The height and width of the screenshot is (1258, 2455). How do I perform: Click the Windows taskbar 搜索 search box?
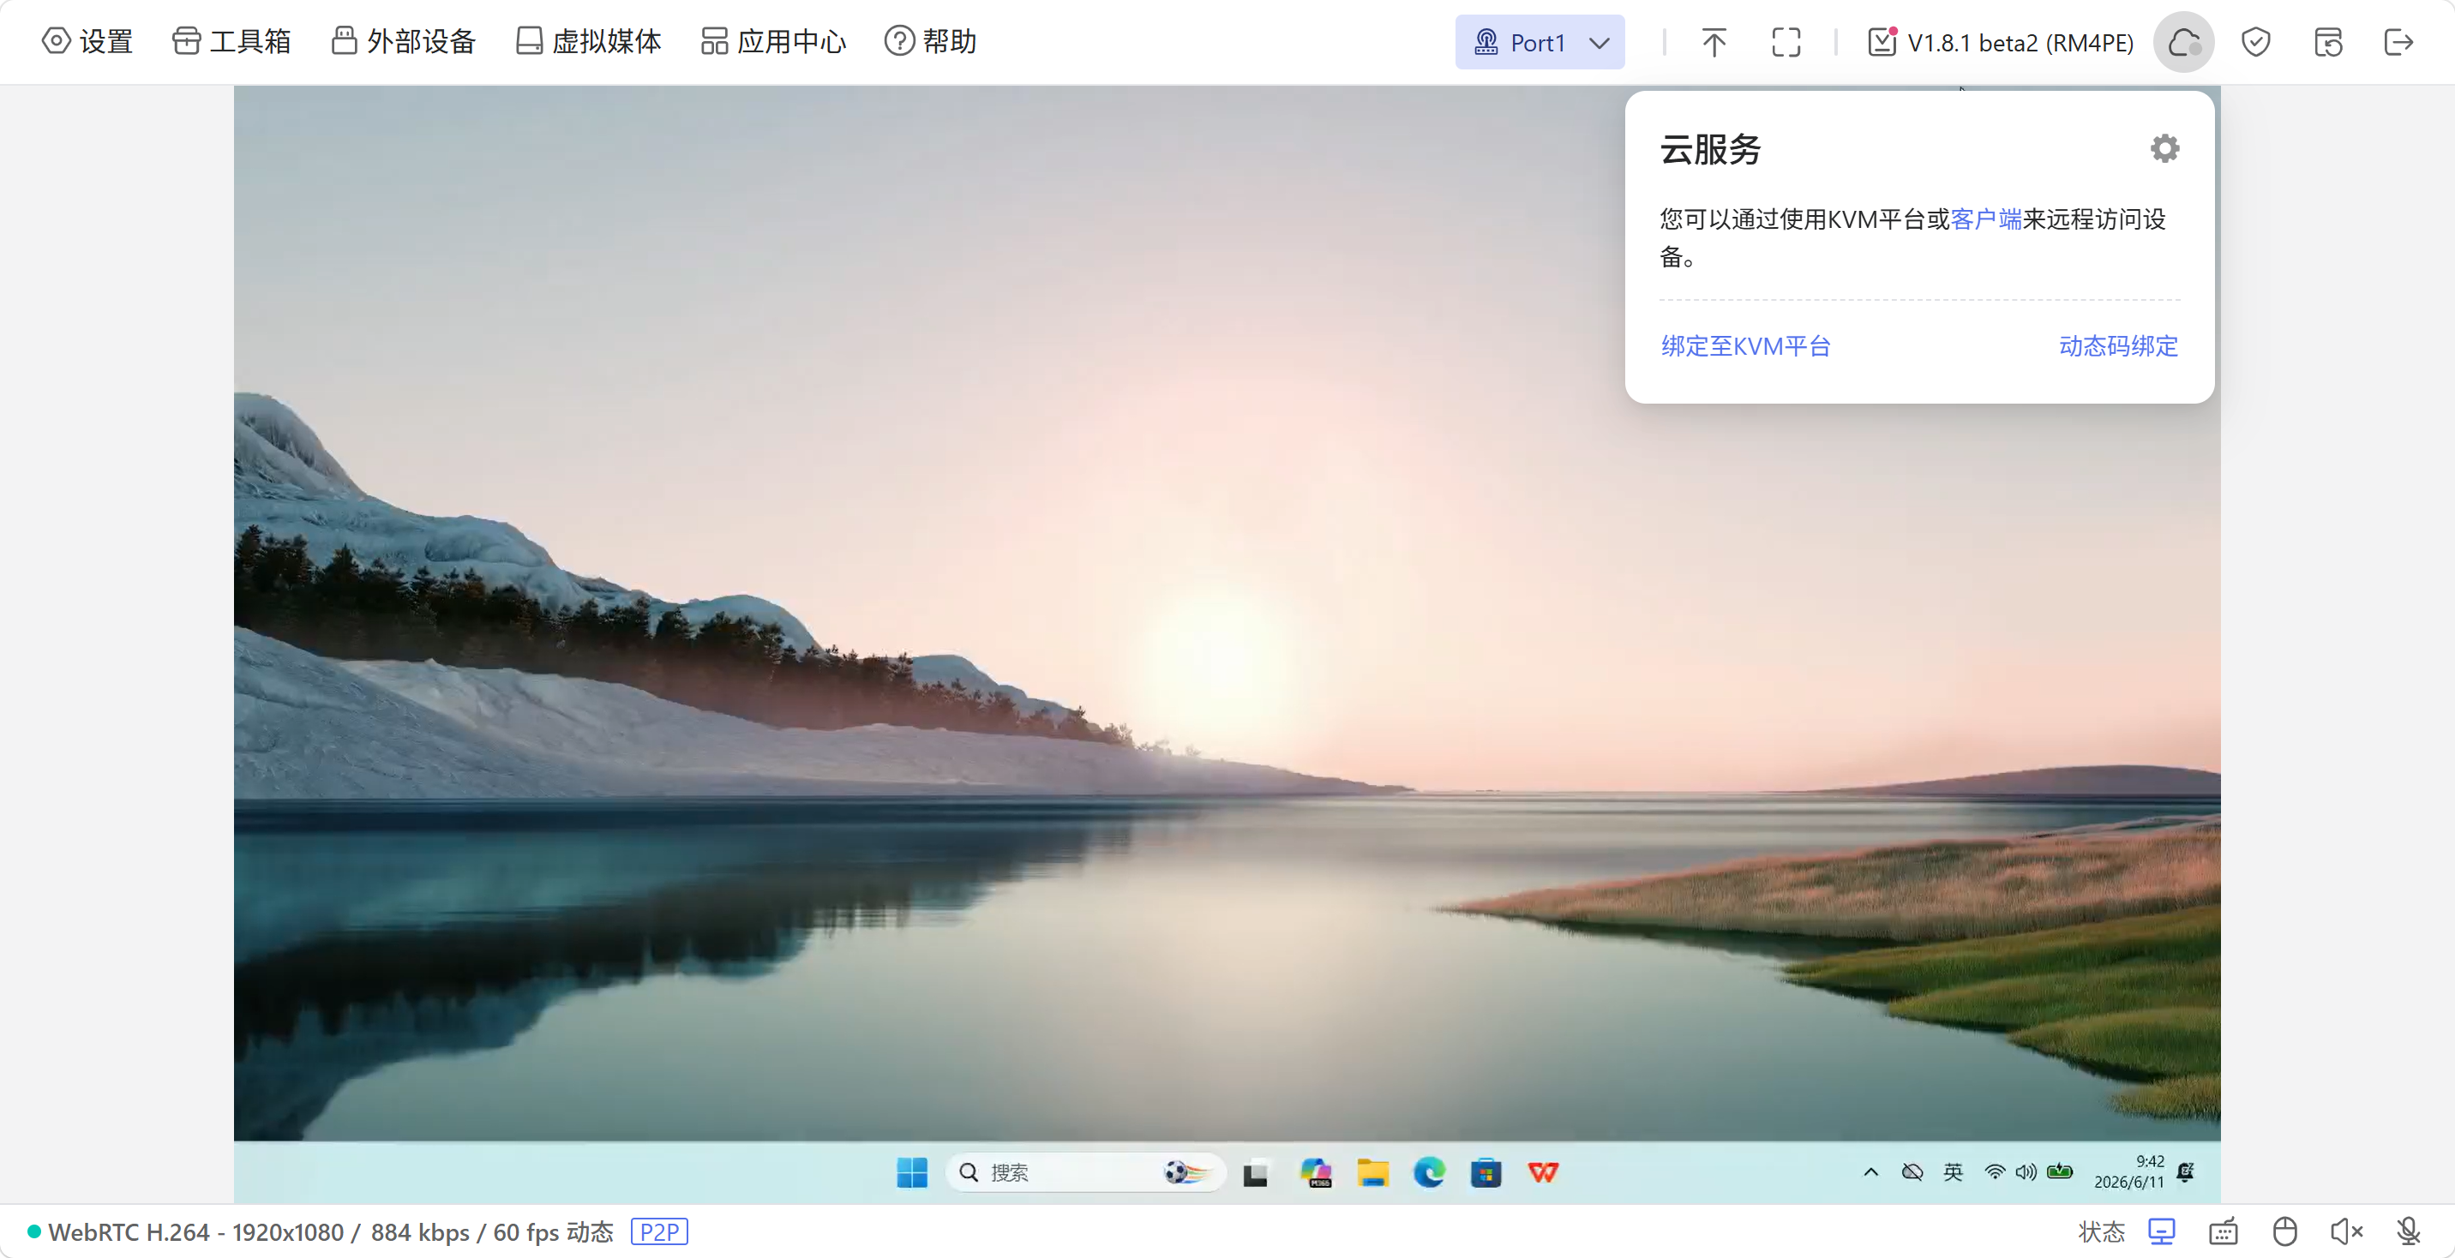pyautogui.click(x=1085, y=1172)
